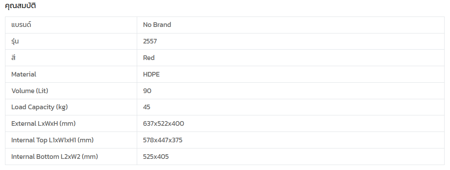Select the สี row label
Image resolution: width=450 pixels, height=170 pixels.
[13, 58]
